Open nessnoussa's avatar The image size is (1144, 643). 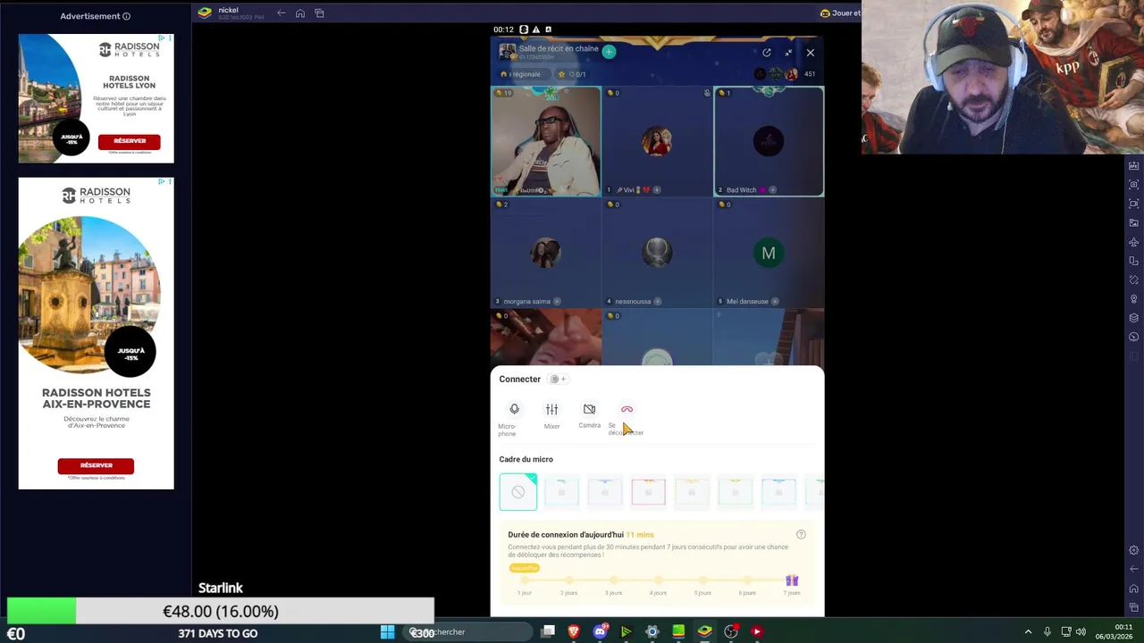[x=657, y=253]
